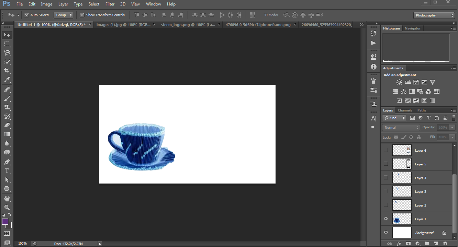This screenshot has width=458, height=247.
Task: Select the Pen tool
Action: click(x=7, y=162)
